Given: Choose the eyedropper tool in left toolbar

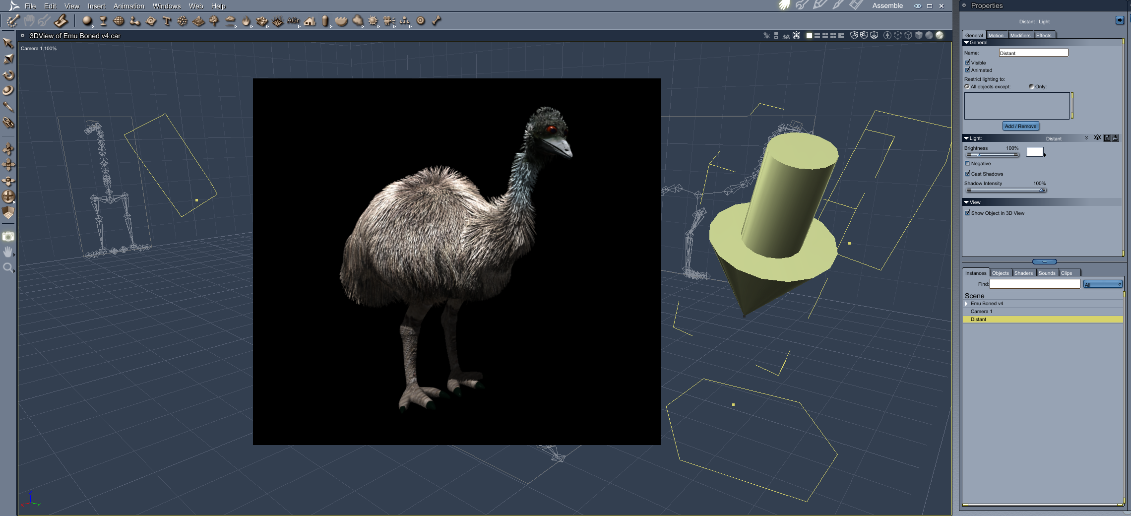Looking at the screenshot, I should 8,107.
